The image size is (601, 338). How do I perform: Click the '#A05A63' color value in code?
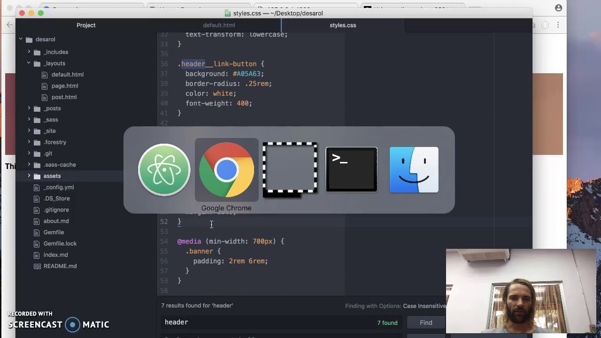(x=247, y=74)
